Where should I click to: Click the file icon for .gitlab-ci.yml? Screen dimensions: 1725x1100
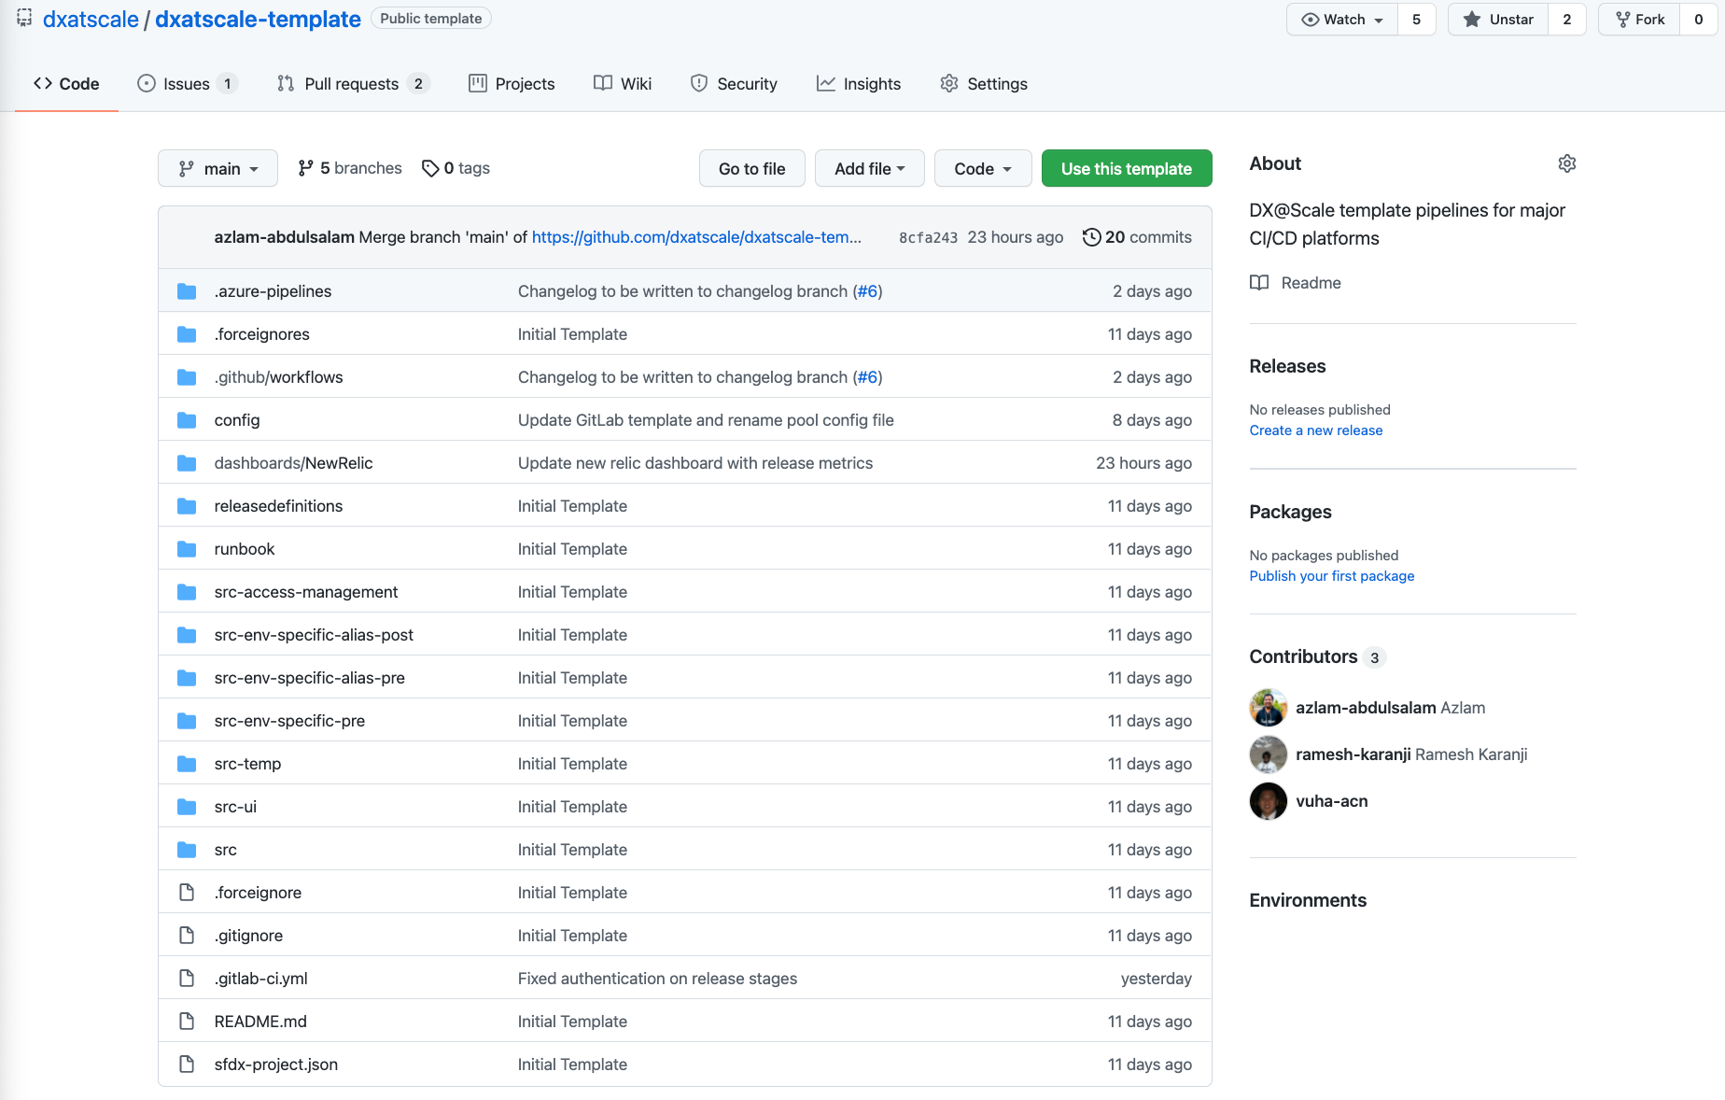pyautogui.click(x=187, y=979)
